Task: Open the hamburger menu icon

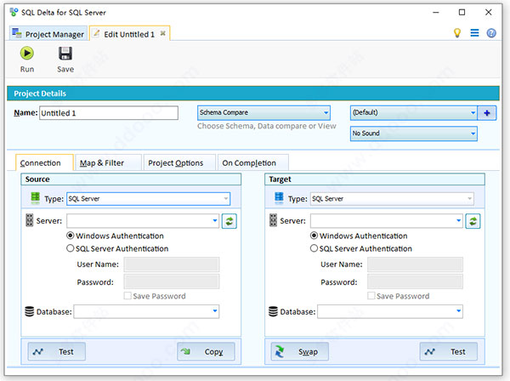Action: (x=474, y=33)
